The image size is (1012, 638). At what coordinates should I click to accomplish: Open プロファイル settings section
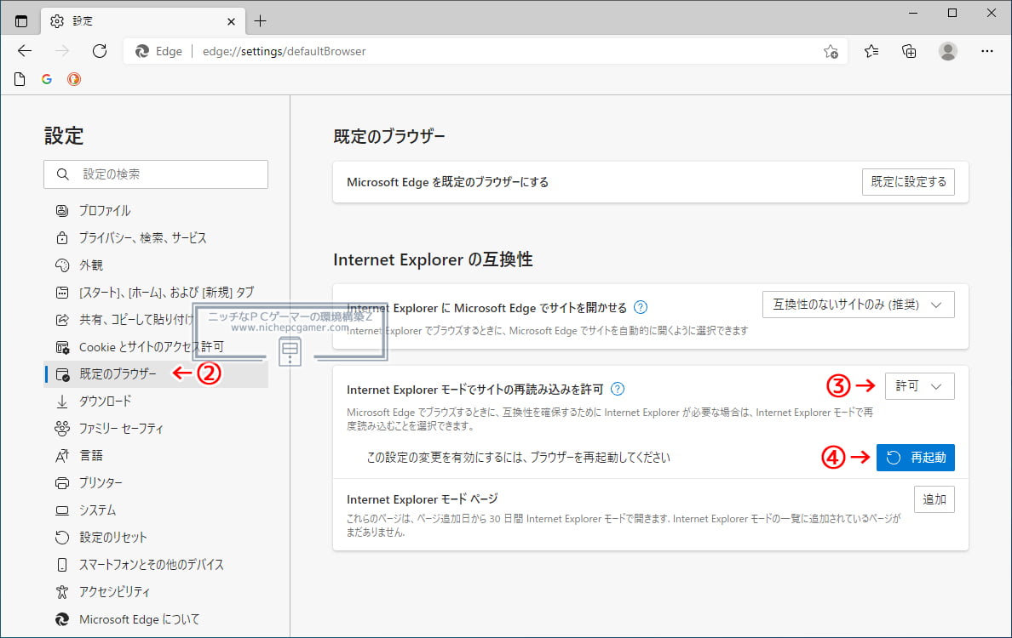click(156, 211)
